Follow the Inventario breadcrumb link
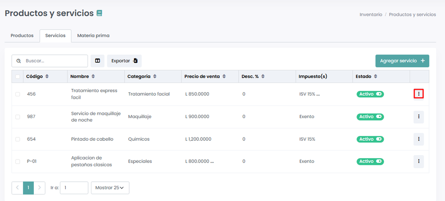The width and height of the screenshot is (445, 201). pyautogui.click(x=371, y=14)
